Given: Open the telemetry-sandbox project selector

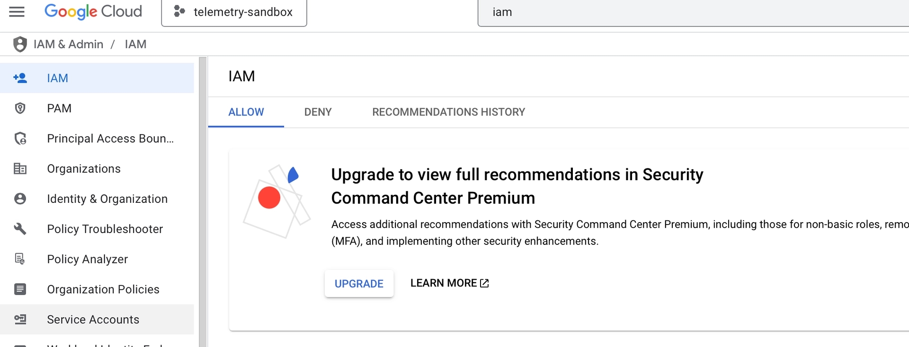Looking at the screenshot, I should pos(234,13).
